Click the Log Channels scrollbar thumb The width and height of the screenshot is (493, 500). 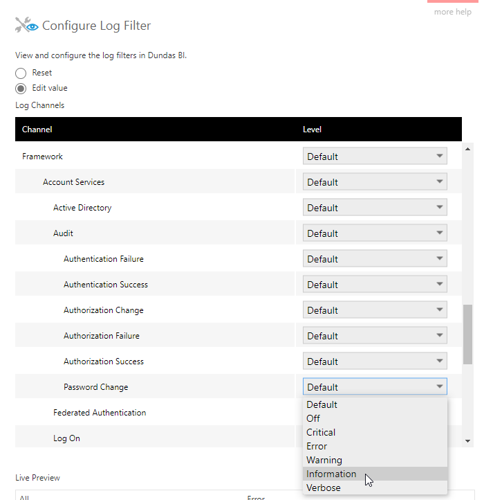(x=467, y=334)
